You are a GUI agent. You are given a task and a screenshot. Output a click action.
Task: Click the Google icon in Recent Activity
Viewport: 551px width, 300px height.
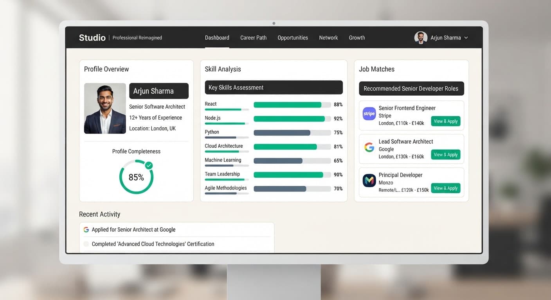[x=86, y=230]
